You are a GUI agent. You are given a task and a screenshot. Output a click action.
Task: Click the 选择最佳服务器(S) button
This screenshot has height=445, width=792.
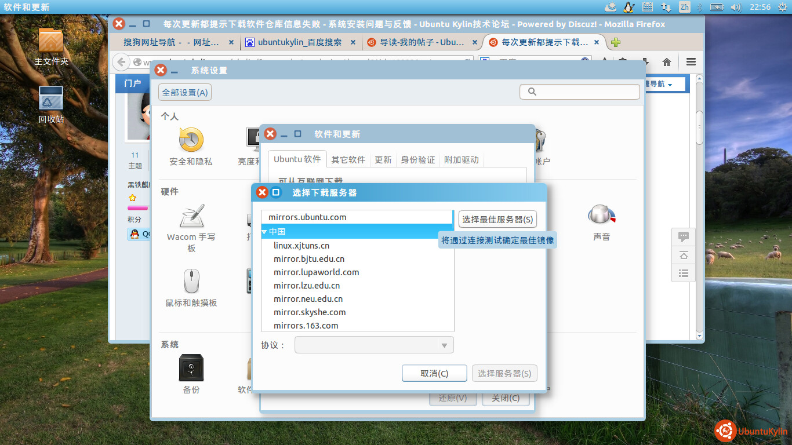click(497, 220)
